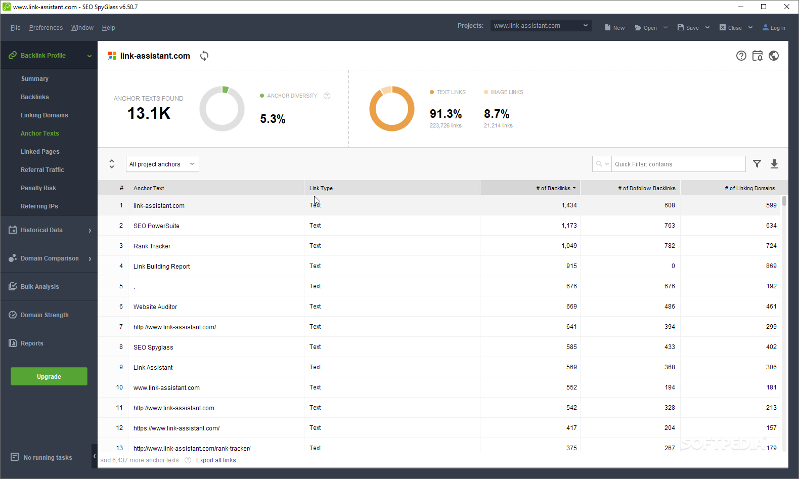This screenshot has width=799, height=479.
Task: Go to Summary in sidebar
Action: 35,79
